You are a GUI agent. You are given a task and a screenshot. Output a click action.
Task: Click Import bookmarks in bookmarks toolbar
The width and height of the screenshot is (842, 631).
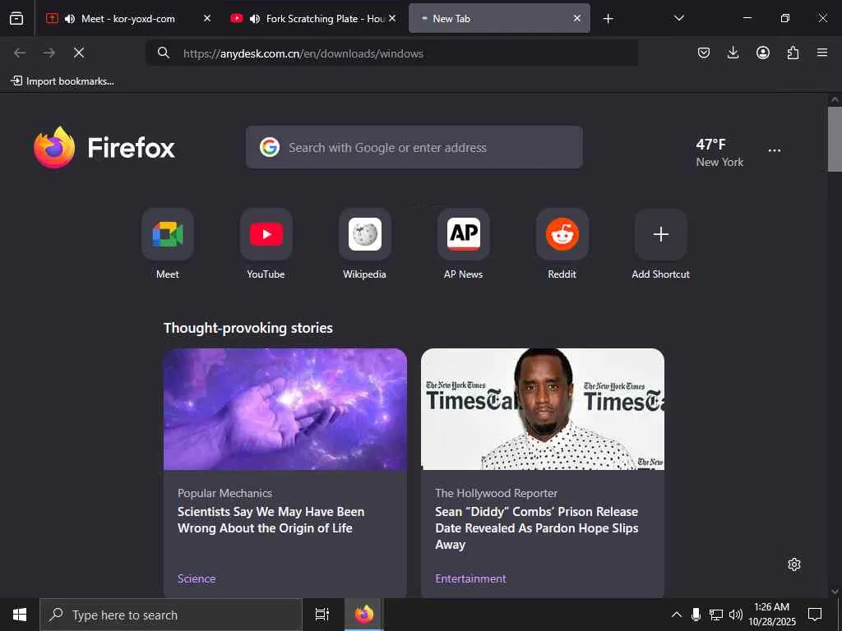pos(62,81)
